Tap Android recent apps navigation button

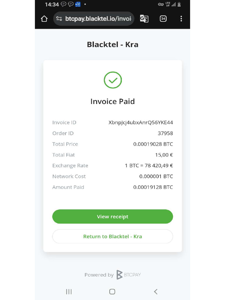click(69, 292)
